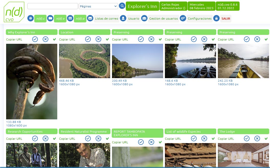This screenshot has height=168, width=270.
Task: Click the X circle on Why Explorer's Inn card
Action: click(x=46, y=39)
